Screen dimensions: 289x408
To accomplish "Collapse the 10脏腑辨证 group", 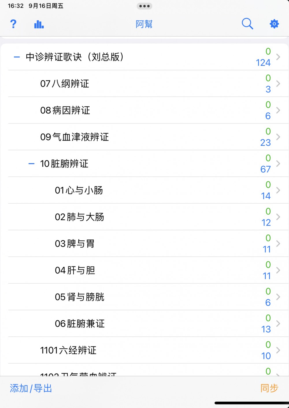I will (x=31, y=164).
